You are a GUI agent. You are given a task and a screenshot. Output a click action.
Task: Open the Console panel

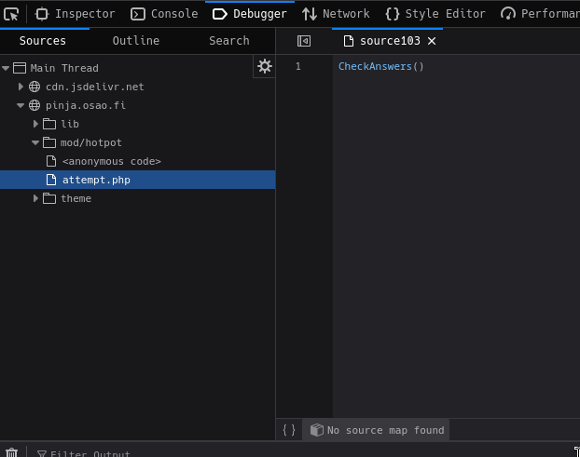pos(165,14)
